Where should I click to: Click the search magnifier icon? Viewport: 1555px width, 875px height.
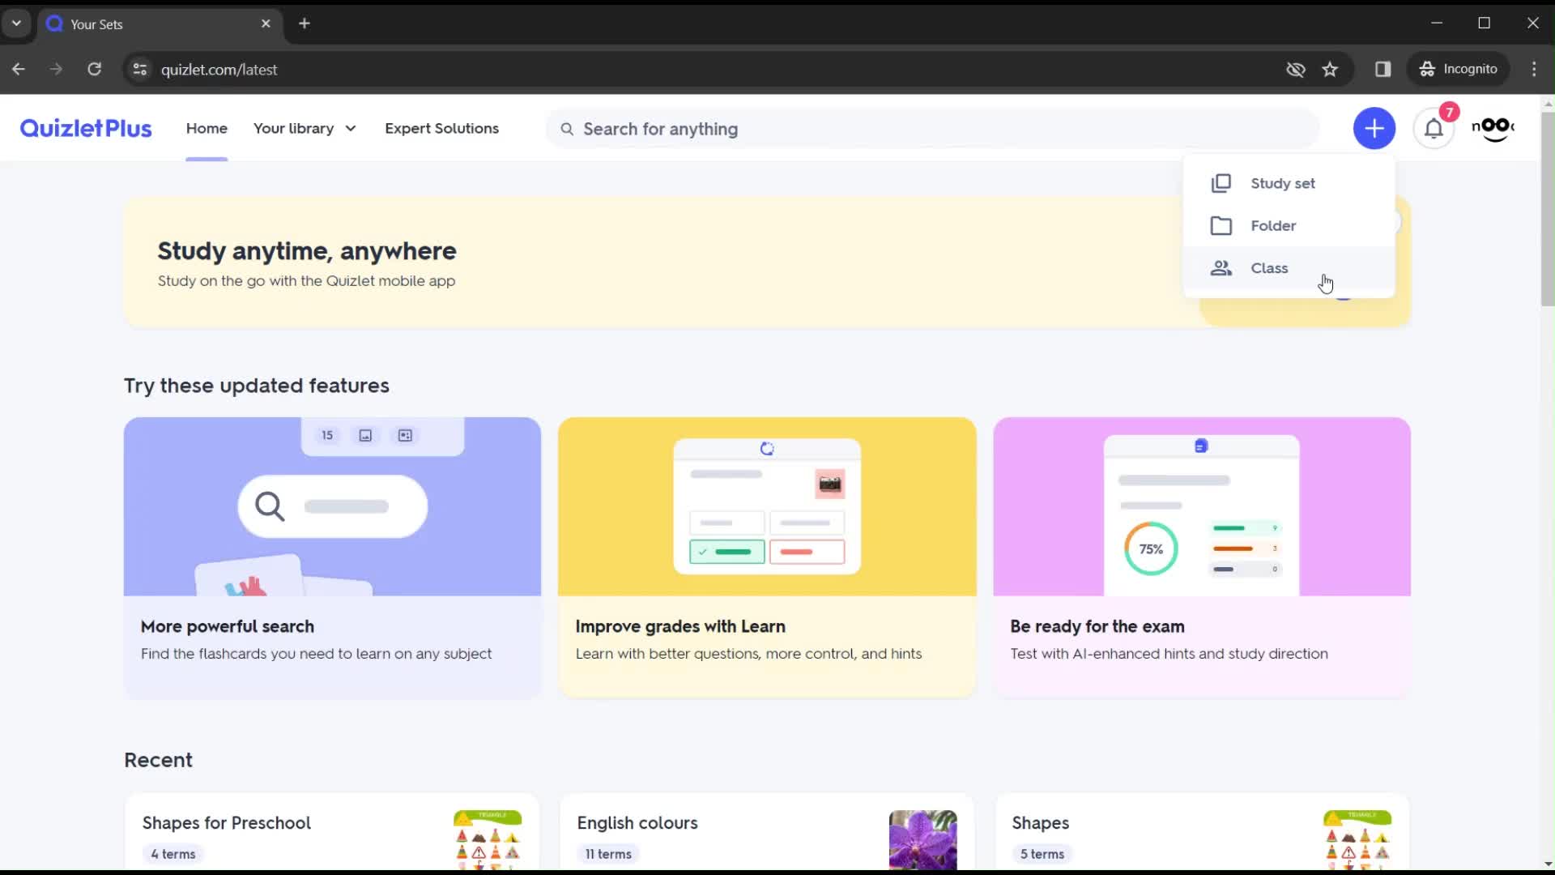coord(567,129)
